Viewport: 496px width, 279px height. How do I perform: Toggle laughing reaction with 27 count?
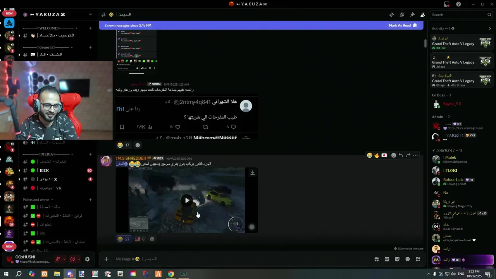(124, 239)
